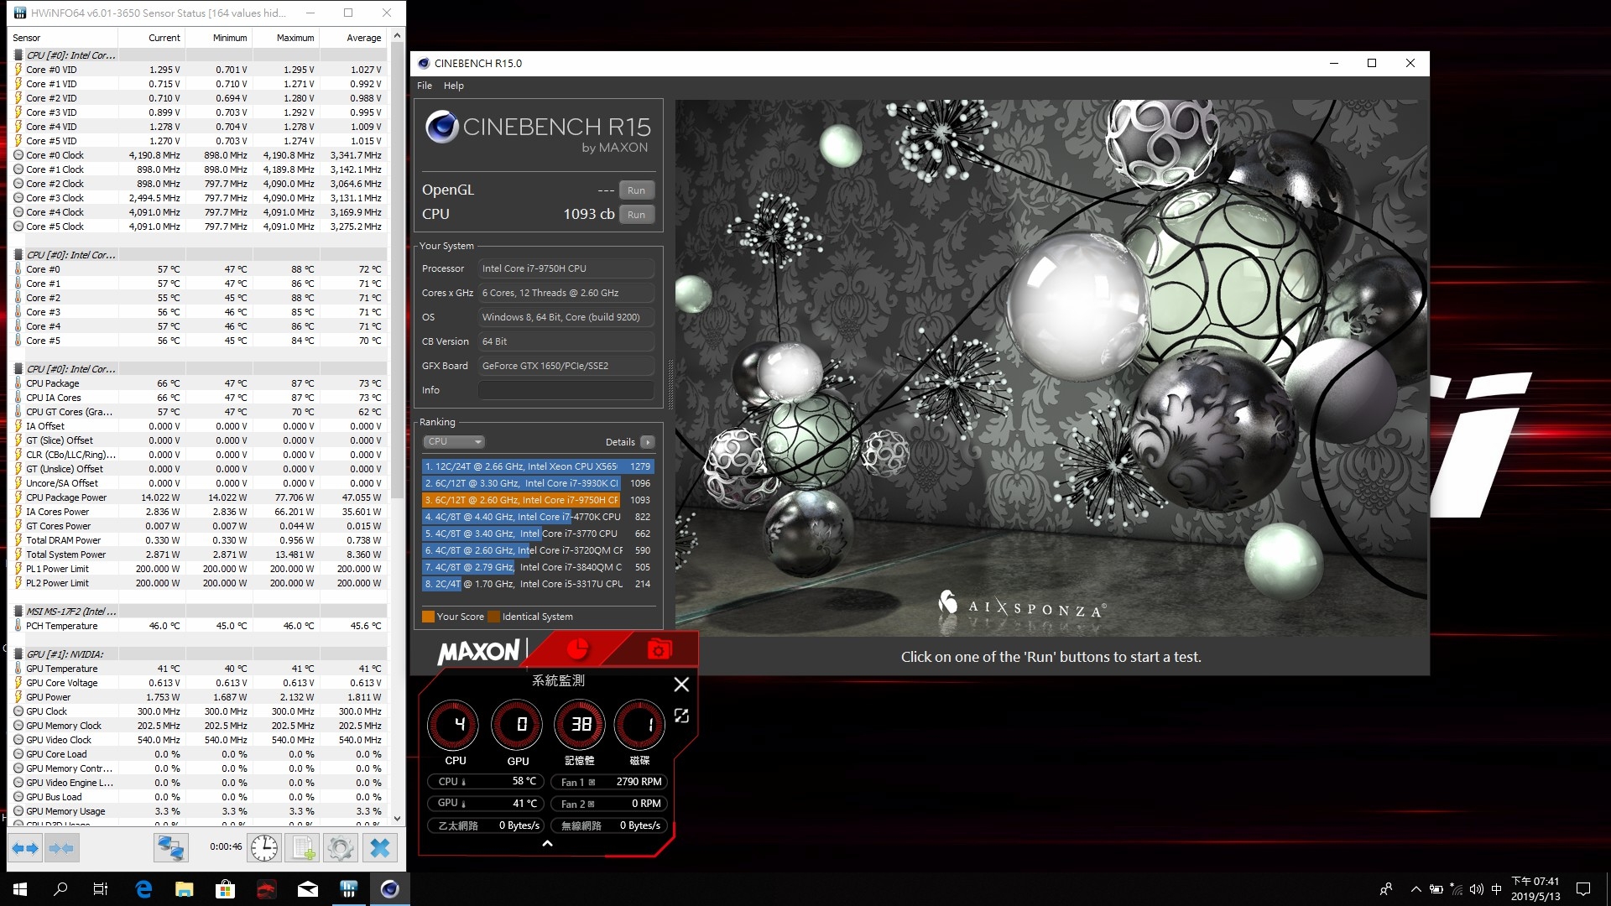The height and width of the screenshot is (906, 1611).
Task: Click HWiNFO collapse columns arrows button
Action: pyautogui.click(x=61, y=848)
